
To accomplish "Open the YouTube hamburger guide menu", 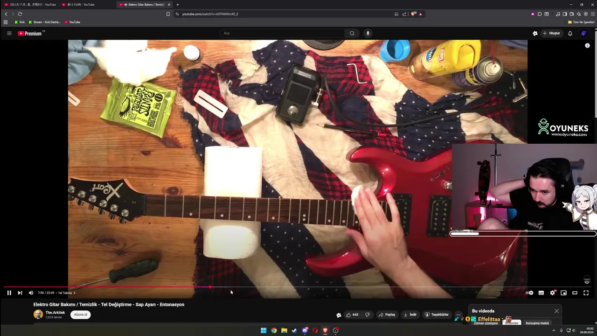I will (9, 33).
